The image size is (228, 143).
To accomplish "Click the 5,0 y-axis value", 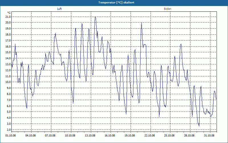I will click(x=9, y=112).
